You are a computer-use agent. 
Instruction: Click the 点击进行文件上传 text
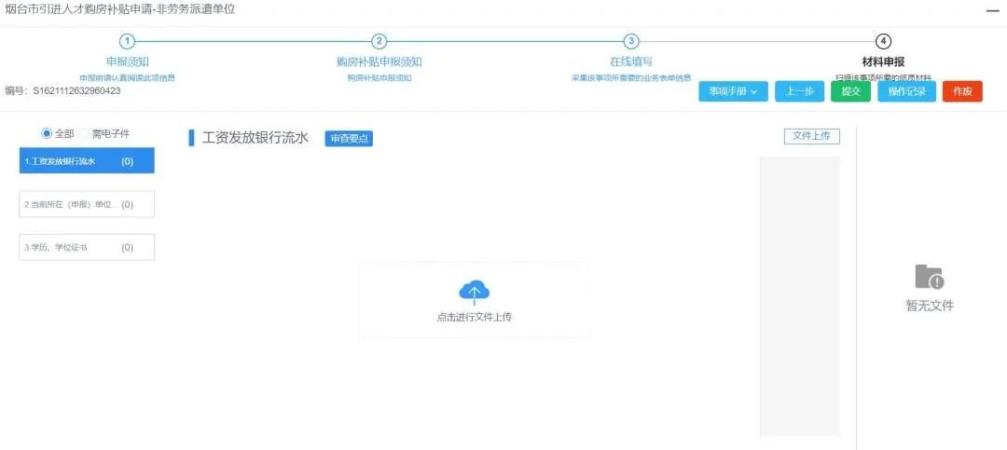point(474,317)
